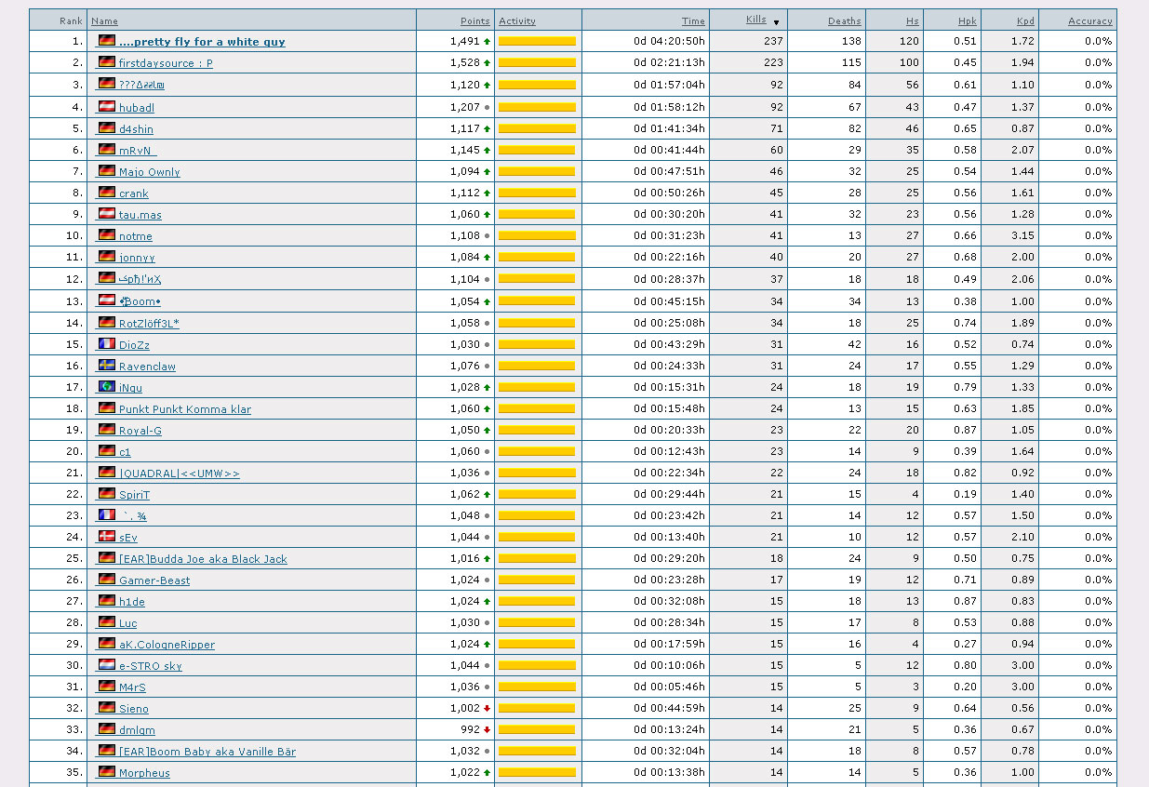The height and width of the screenshot is (787, 1149).
Task: Open player profile for Majo Ownly
Action: point(149,172)
